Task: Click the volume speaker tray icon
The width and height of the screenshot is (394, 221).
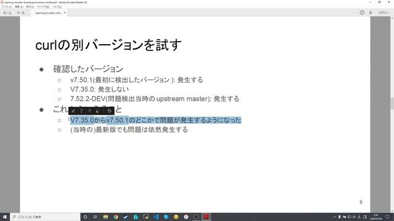Action: click(x=354, y=217)
